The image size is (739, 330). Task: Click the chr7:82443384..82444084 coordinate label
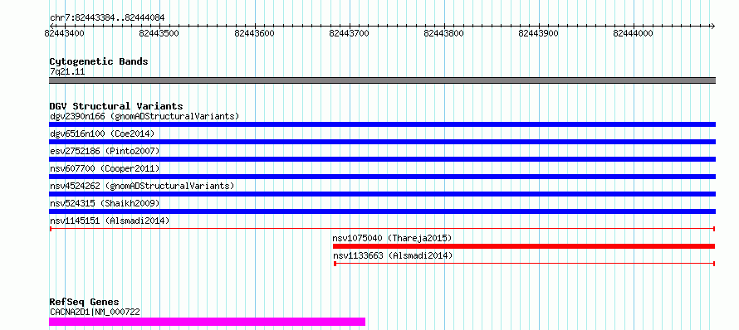tap(107, 18)
